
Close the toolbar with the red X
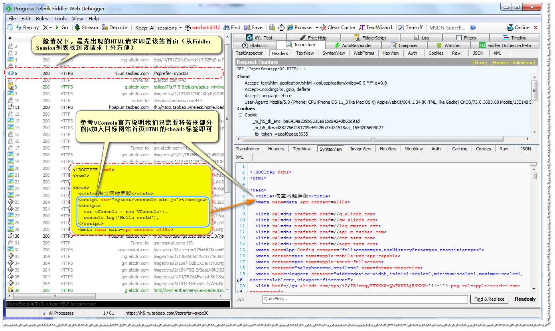click(x=535, y=28)
